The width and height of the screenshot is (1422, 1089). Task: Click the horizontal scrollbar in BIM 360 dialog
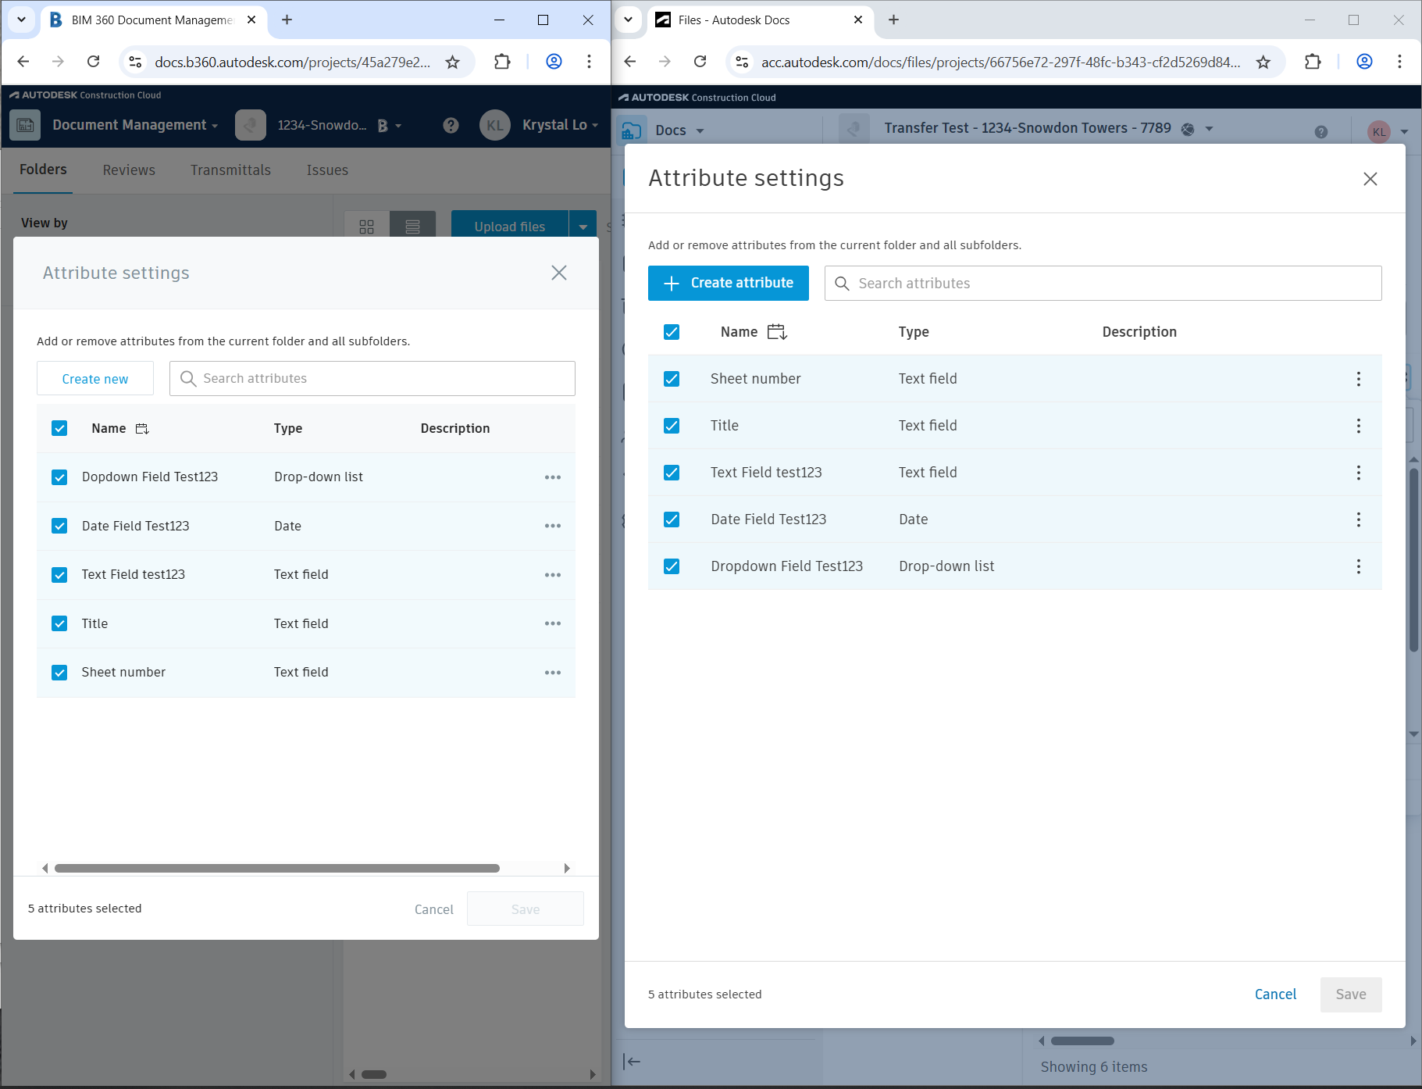[x=277, y=869]
